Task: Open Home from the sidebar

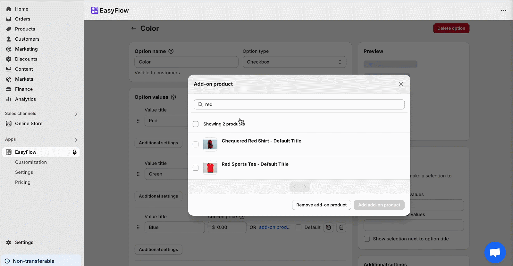Action: (21, 9)
